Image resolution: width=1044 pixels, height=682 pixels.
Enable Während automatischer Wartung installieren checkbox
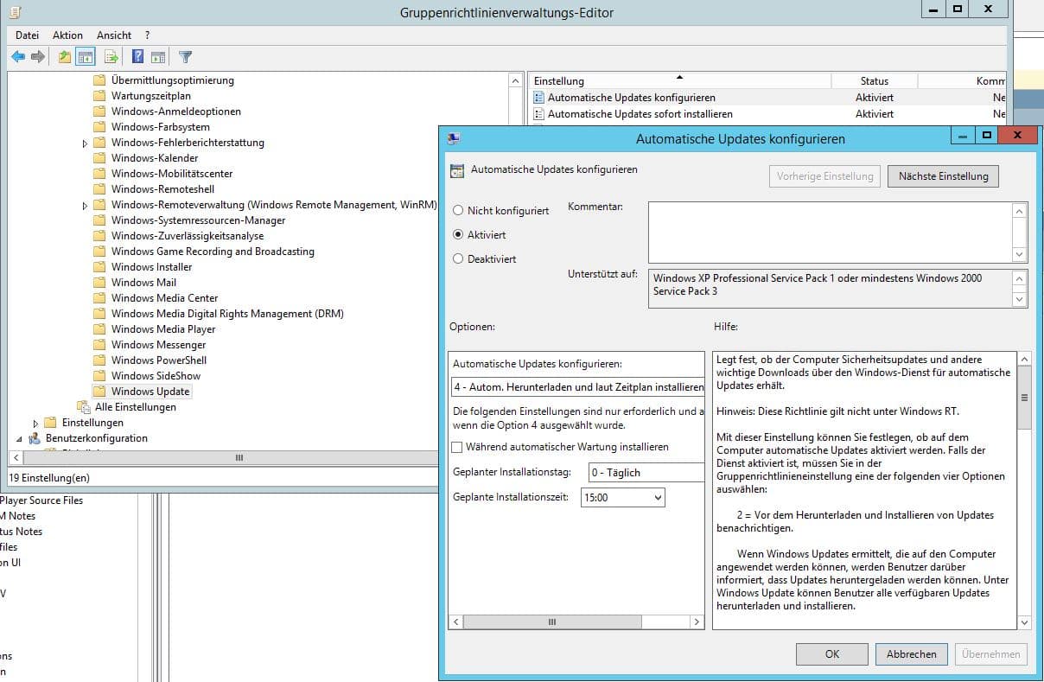coord(457,447)
